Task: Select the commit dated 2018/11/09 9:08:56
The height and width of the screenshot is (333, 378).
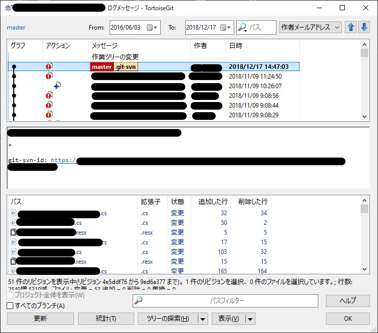Action: [154, 96]
